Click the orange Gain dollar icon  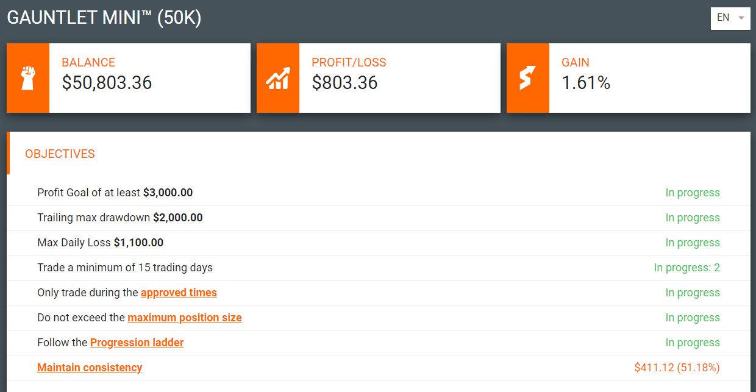pyautogui.click(x=527, y=78)
